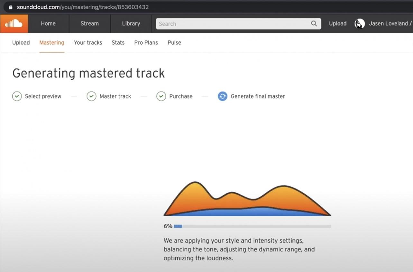Open Library from the top navigation
Viewport: 413px width, 272px height.
point(131,23)
